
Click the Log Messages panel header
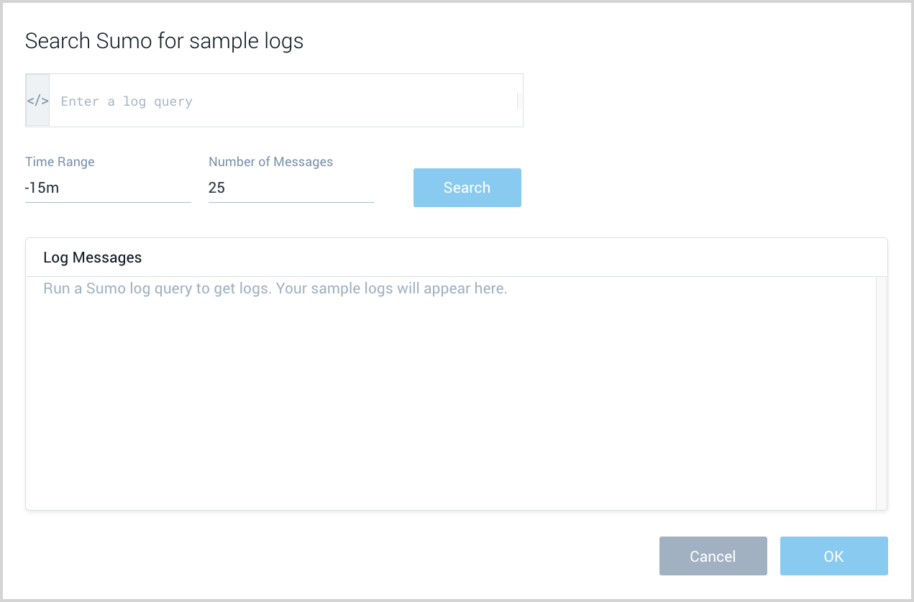tap(92, 257)
